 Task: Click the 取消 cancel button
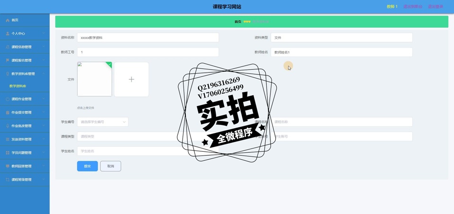tap(111, 166)
